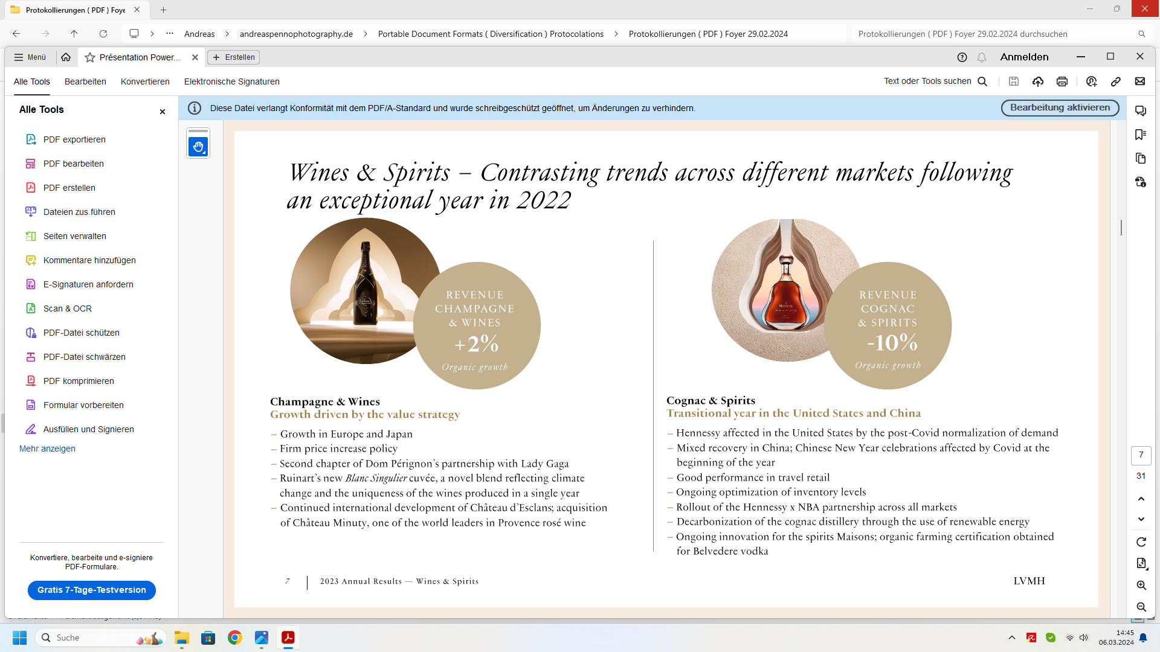Screen dimensions: 1160x652
Task: Open PDF-Datei schützen tool
Action: [81, 333]
